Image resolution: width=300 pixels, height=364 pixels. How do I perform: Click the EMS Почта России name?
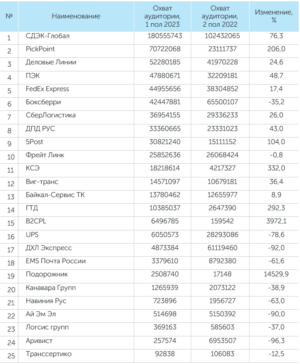click(56, 261)
